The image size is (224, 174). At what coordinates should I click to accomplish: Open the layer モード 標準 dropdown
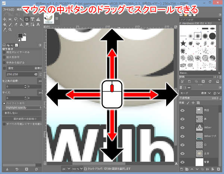(206, 93)
